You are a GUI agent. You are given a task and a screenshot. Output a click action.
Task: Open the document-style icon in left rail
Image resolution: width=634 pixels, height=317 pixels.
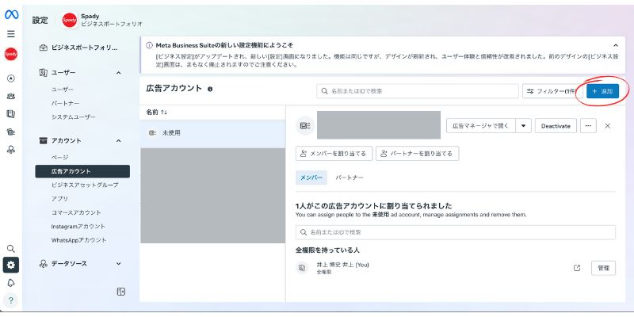pos(11,114)
